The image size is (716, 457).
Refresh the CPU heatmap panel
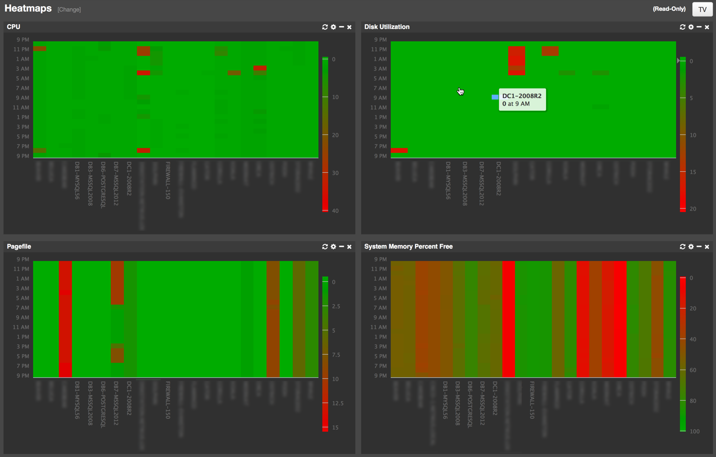(325, 27)
